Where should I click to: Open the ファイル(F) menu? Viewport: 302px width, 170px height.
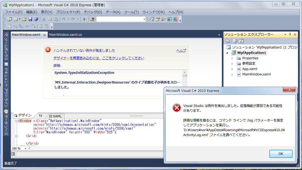(13, 12)
